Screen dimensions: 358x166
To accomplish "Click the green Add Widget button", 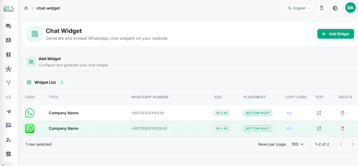I will pyautogui.click(x=336, y=34).
